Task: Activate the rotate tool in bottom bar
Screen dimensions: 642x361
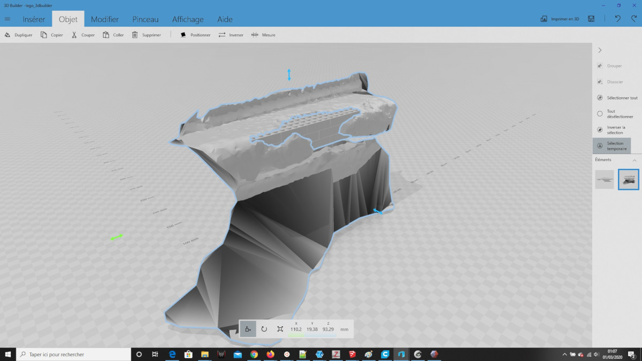Action: click(x=264, y=329)
